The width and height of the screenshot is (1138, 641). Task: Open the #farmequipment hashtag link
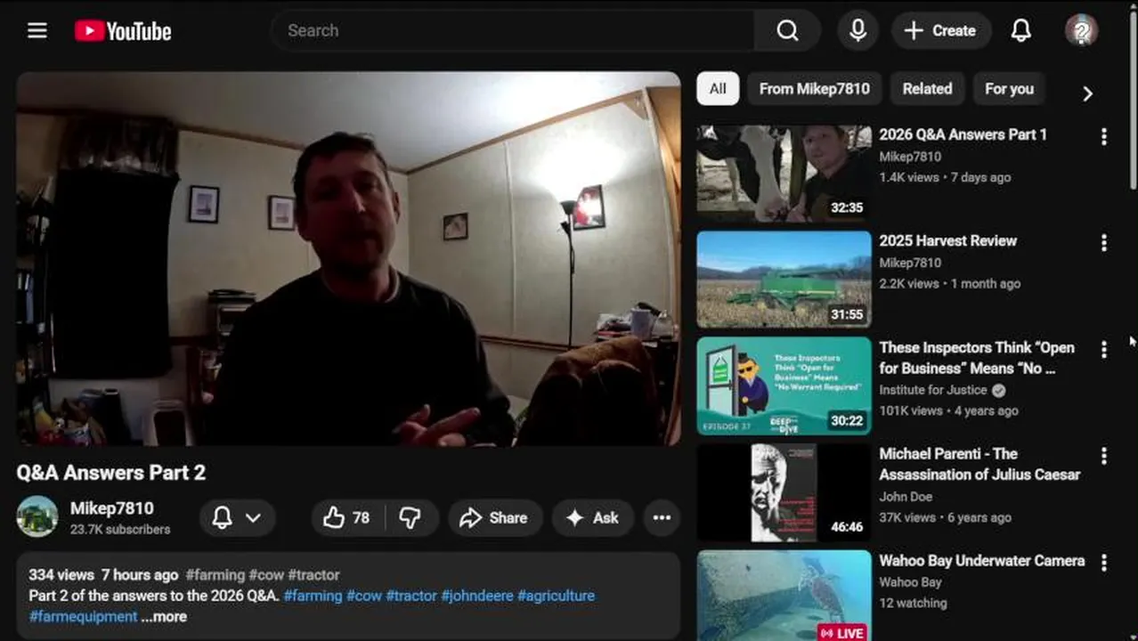(x=83, y=617)
